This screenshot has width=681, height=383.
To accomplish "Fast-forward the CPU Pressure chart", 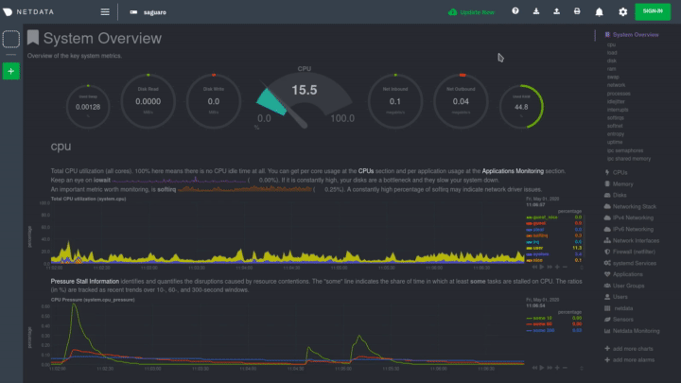I will click(x=550, y=368).
